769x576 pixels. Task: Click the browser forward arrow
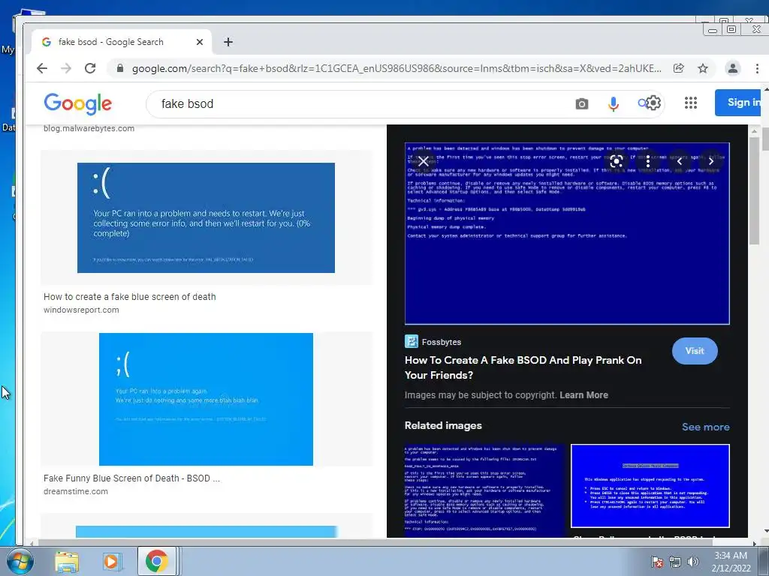pos(66,68)
